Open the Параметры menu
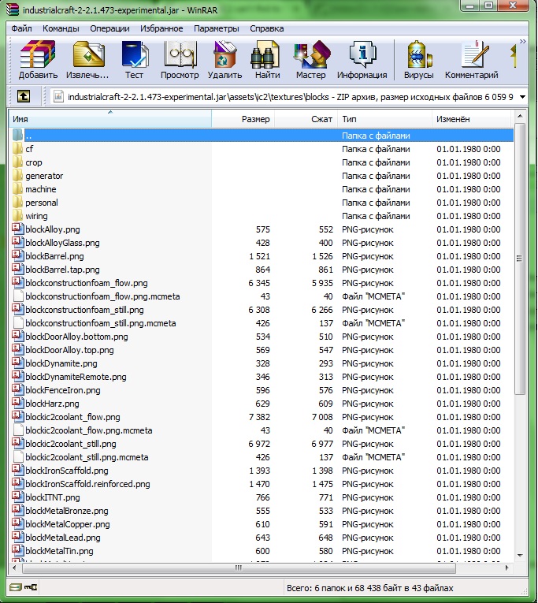538x603 pixels. coord(216,28)
